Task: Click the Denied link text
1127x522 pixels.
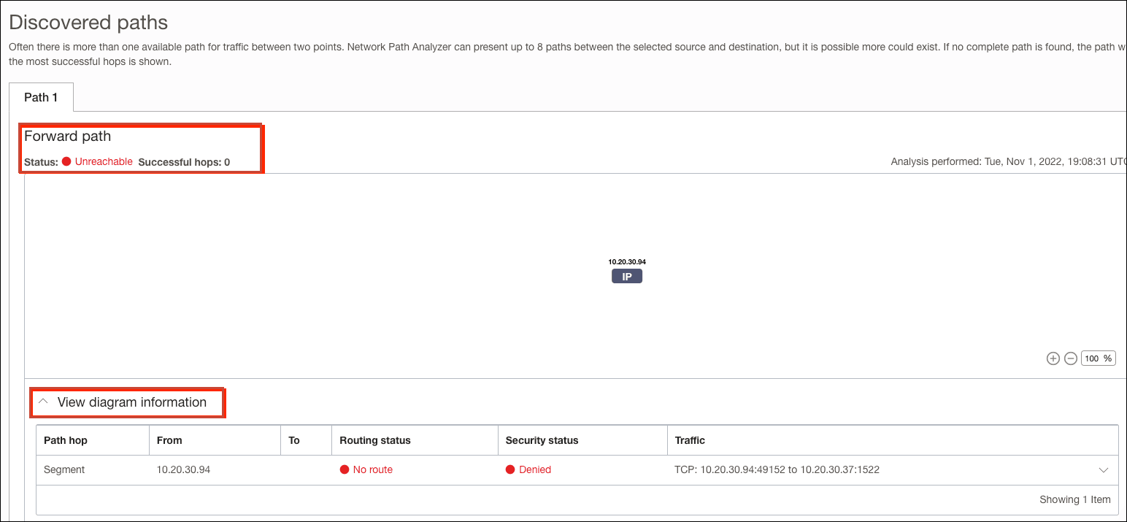Action: [x=534, y=469]
